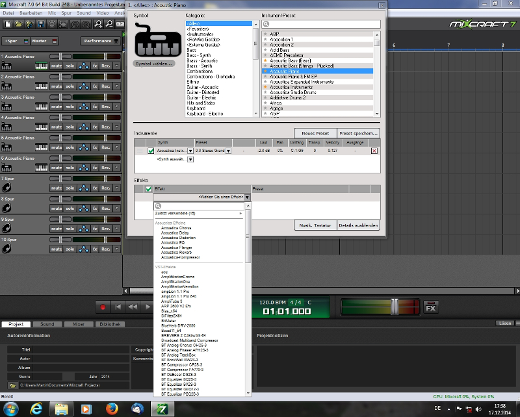This screenshot has height=417, width=520.
Task: Click the Redo toolbar icon
Action: pos(86,24)
